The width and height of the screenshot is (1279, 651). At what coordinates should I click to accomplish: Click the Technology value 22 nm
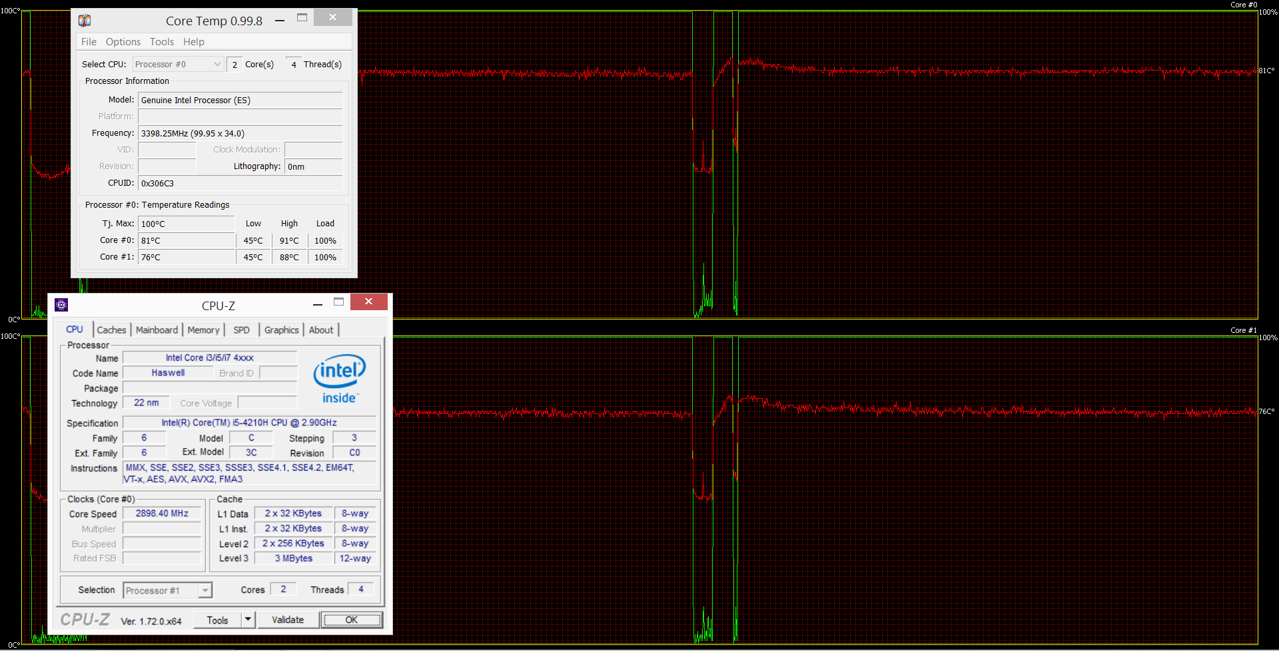147,403
